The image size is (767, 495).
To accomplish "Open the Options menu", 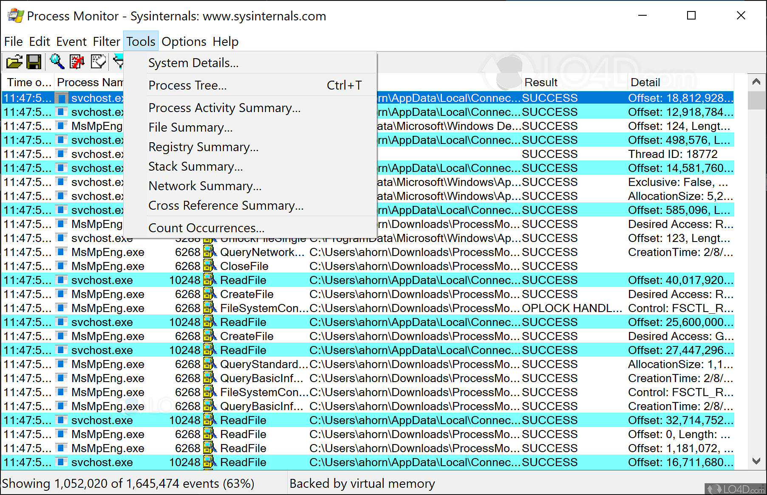I will click(x=184, y=41).
